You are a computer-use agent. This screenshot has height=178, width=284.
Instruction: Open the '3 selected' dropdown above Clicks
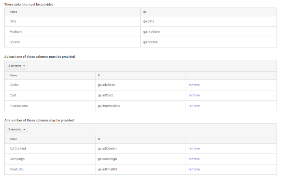[x=17, y=66]
